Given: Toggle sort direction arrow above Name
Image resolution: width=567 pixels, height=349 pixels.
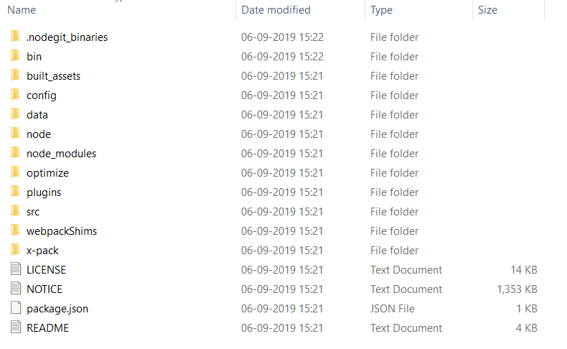Looking at the screenshot, I should (x=118, y=1).
